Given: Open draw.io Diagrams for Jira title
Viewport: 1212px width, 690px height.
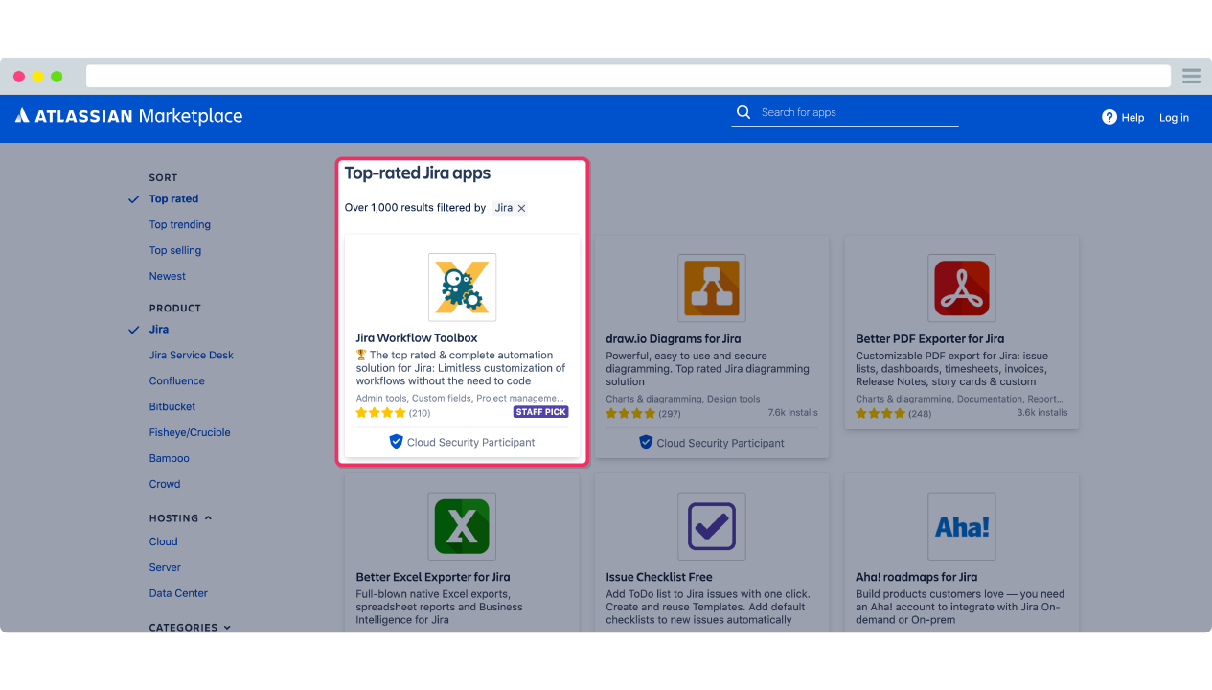Looking at the screenshot, I should point(674,339).
